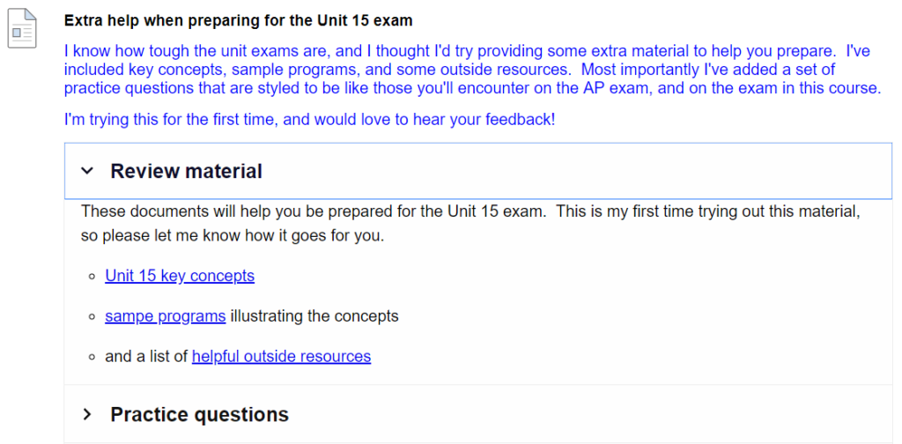Open the sampe programs link
902x444 pixels.
[x=165, y=315]
